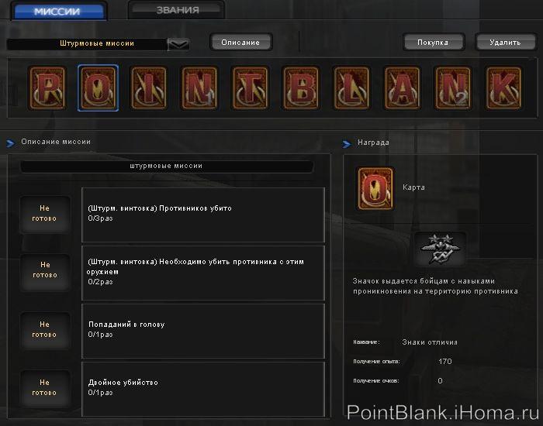
Task: Switch to the ЗВАНИЯ tab
Action: click(177, 10)
